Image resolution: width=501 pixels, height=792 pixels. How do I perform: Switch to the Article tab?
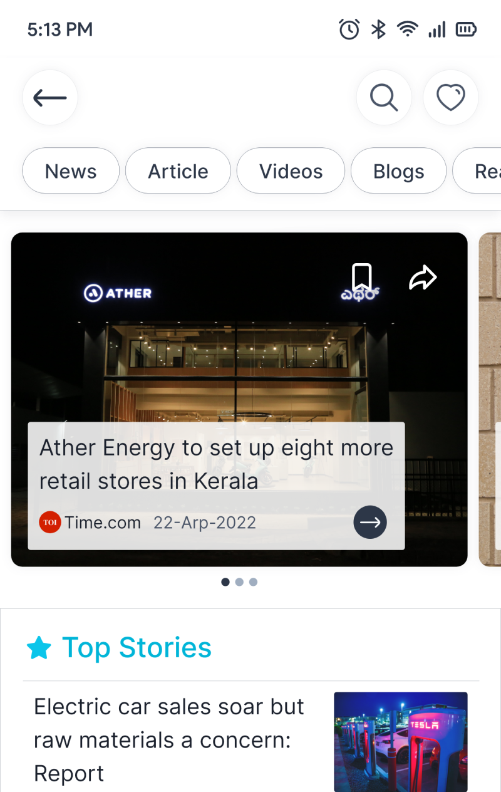(x=178, y=171)
